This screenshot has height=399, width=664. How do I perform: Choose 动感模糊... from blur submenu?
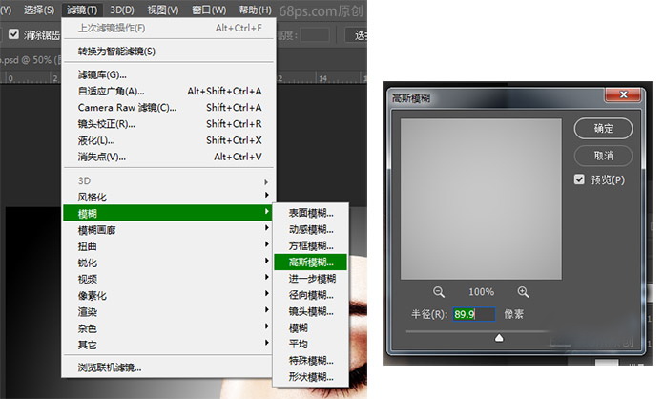(x=311, y=230)
